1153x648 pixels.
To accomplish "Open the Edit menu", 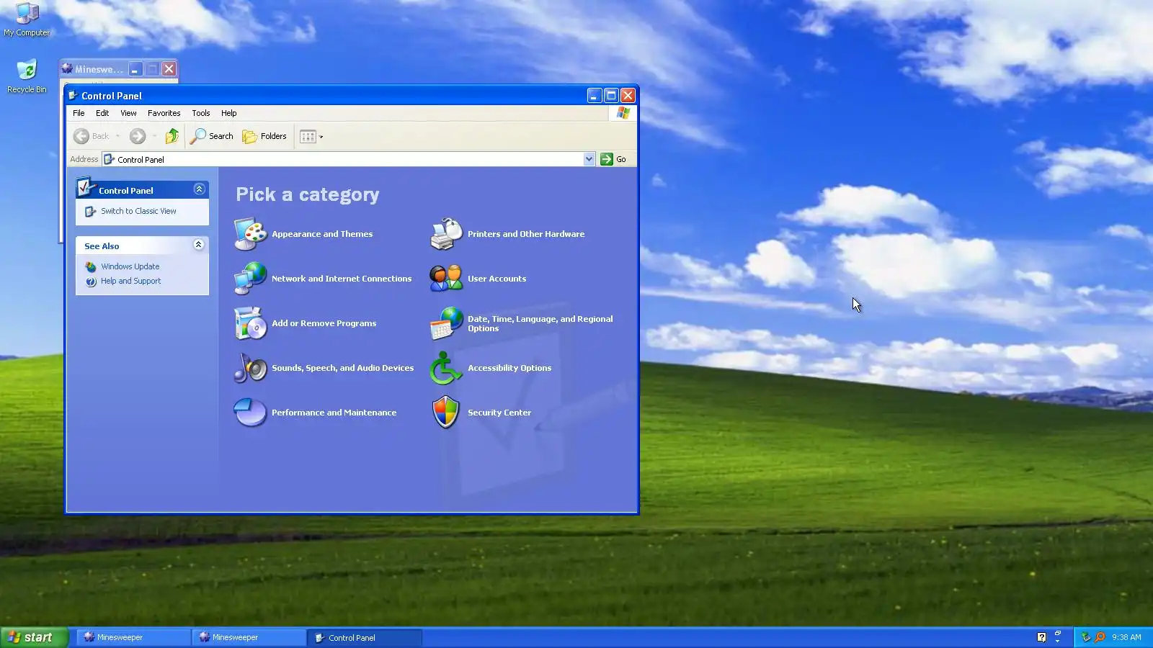I will pyautogui.click(x=102, y=113).
